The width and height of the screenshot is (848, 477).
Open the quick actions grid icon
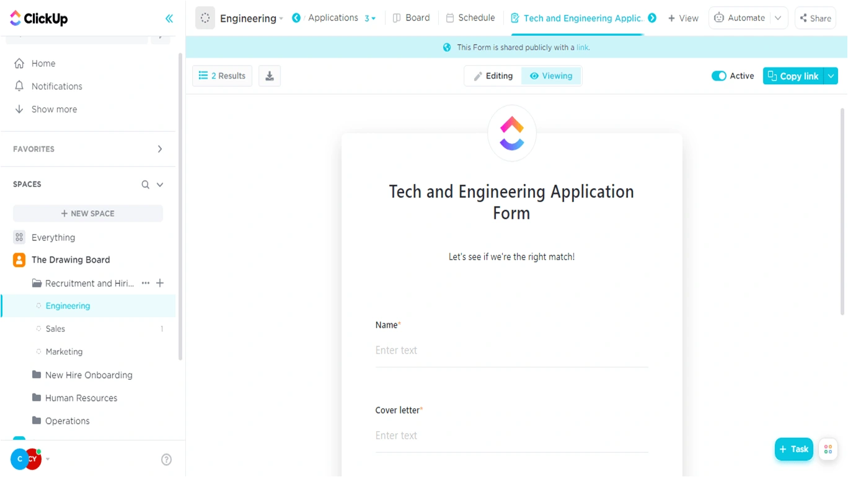(828, 449)
